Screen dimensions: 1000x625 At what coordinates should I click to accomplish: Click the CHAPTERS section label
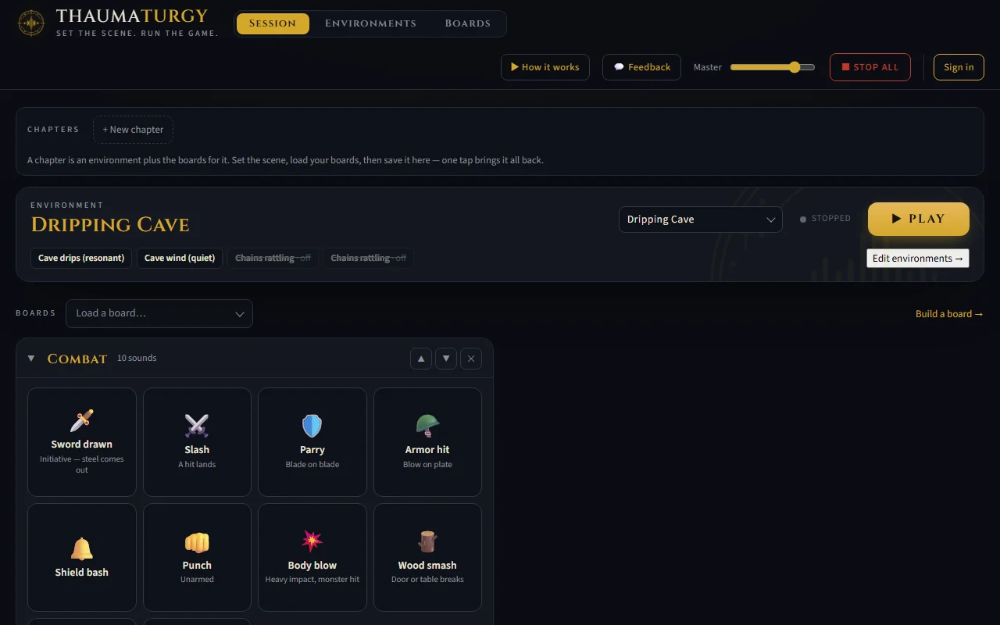pos(53,130)
